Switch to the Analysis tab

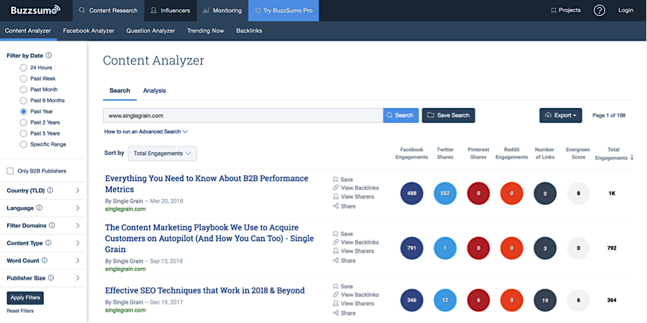coord(154,91)
